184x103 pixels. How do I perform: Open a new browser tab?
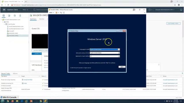(26, 2)
